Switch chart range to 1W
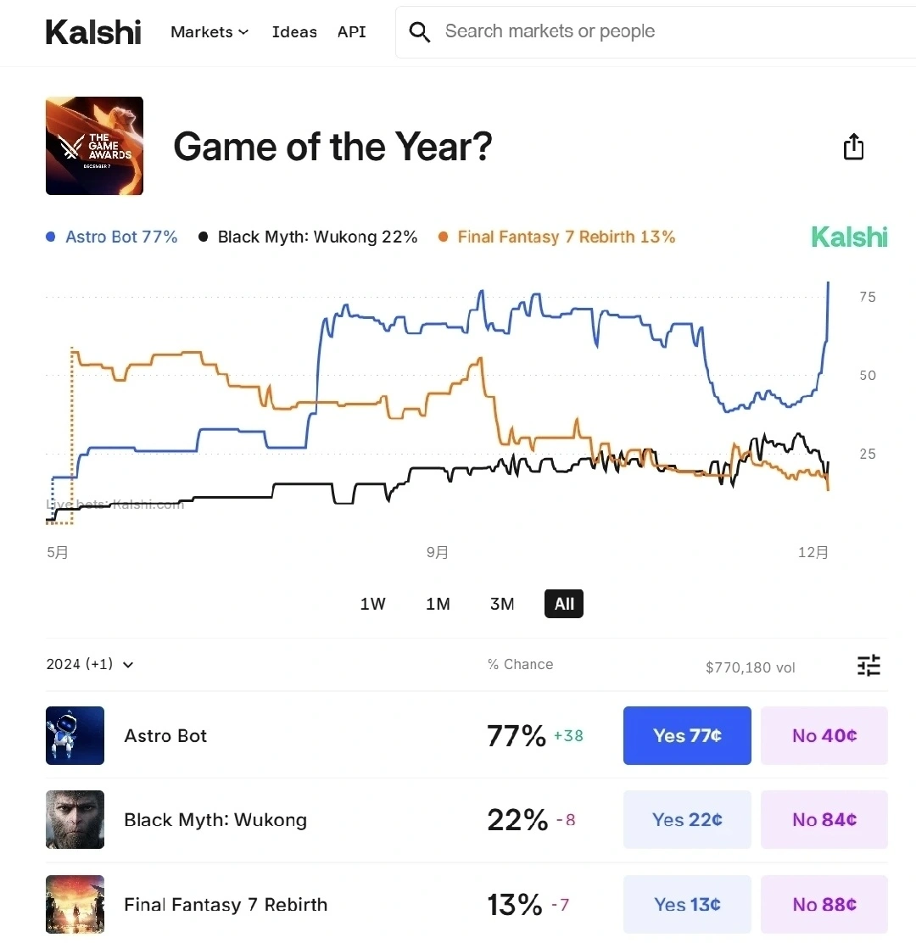This screenshot has height=943, width=916. [372, 604]
